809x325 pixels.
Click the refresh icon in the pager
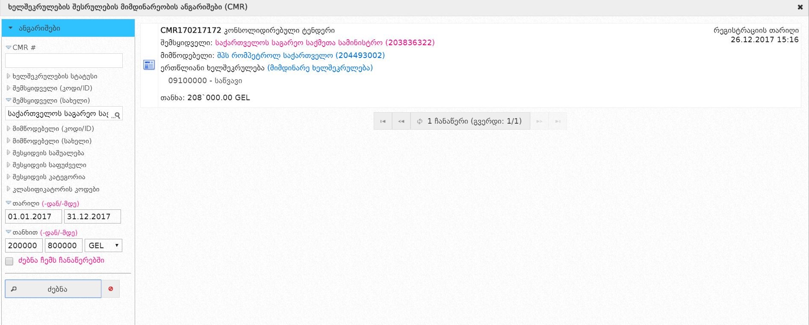(x=419, y=122)
